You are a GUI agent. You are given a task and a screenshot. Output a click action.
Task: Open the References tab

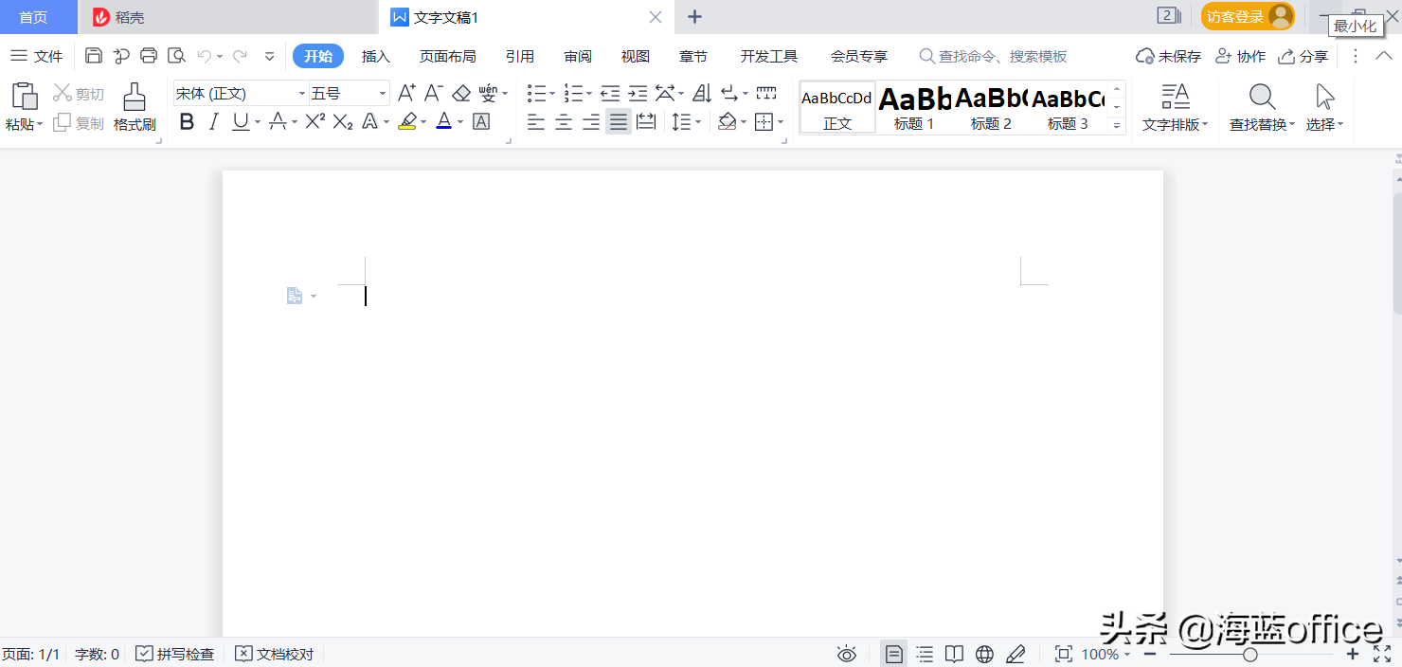[520, 56]
